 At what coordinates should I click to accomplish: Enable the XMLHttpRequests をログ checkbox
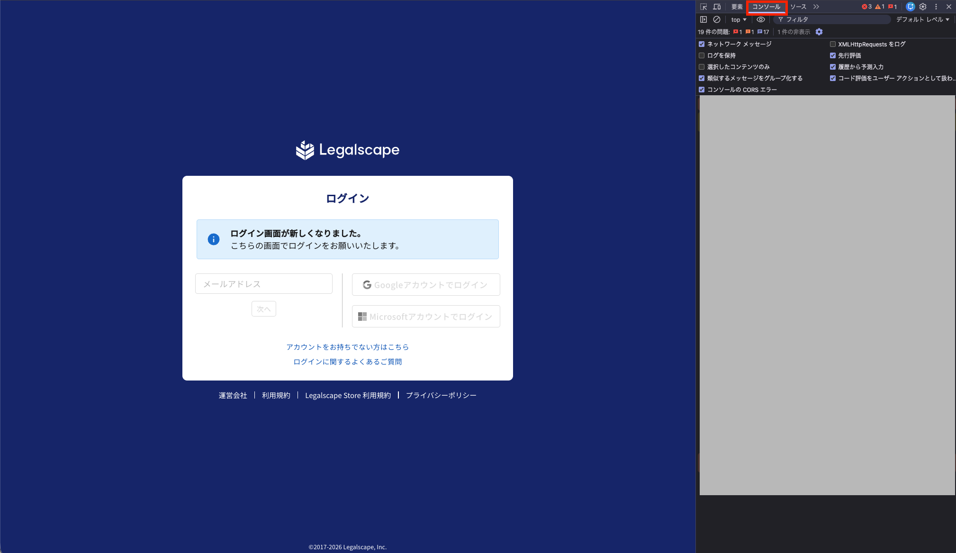click(x=833, y=44)
